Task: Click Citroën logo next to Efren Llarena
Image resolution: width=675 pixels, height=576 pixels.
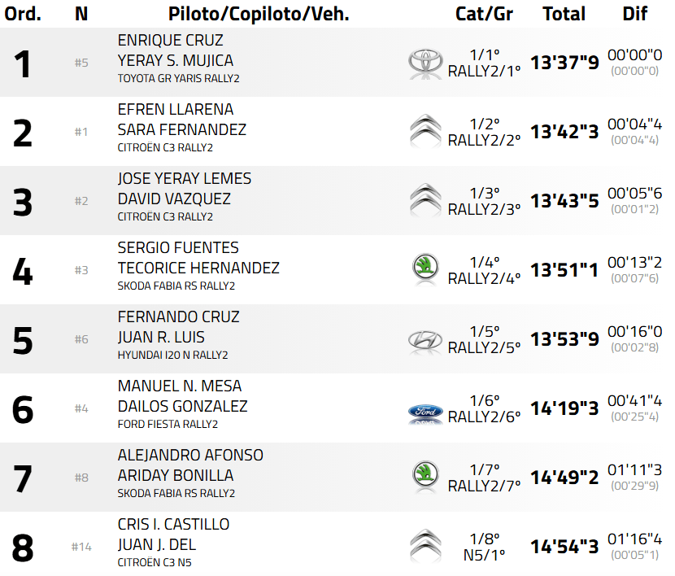Action: pyautogui.click(x=425, y=131)
